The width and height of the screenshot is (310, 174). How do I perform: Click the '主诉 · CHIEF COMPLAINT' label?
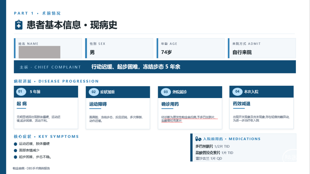click(50, 67)
